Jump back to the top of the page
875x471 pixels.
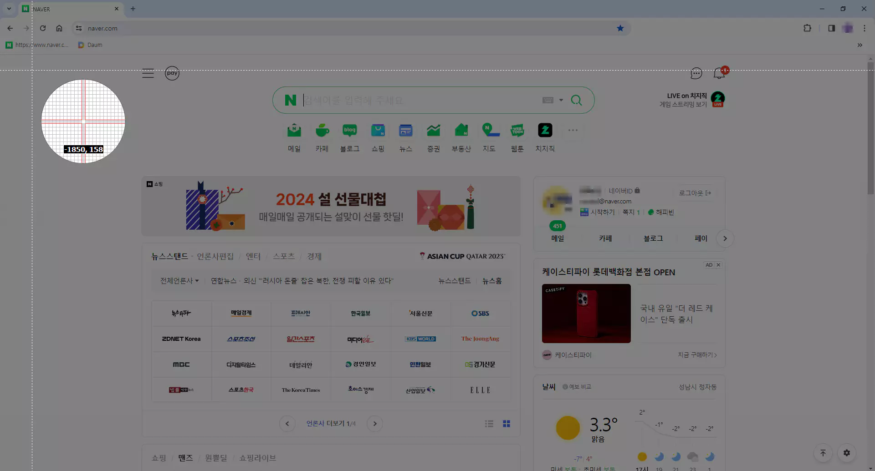click(823, 453)
